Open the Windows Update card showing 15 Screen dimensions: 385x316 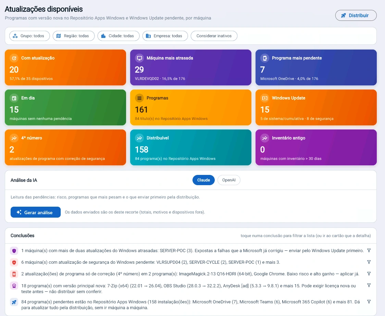(x=316, y=108)
